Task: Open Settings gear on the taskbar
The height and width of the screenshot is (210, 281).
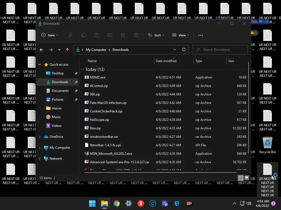Action: [129, 203]
